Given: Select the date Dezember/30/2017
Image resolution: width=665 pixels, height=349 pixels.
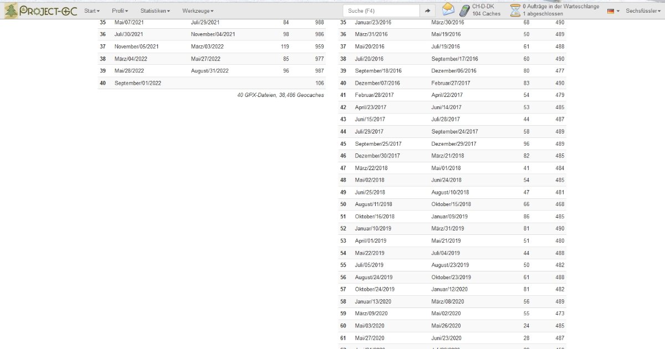Looking at the screenshot, I should [377, 156].
